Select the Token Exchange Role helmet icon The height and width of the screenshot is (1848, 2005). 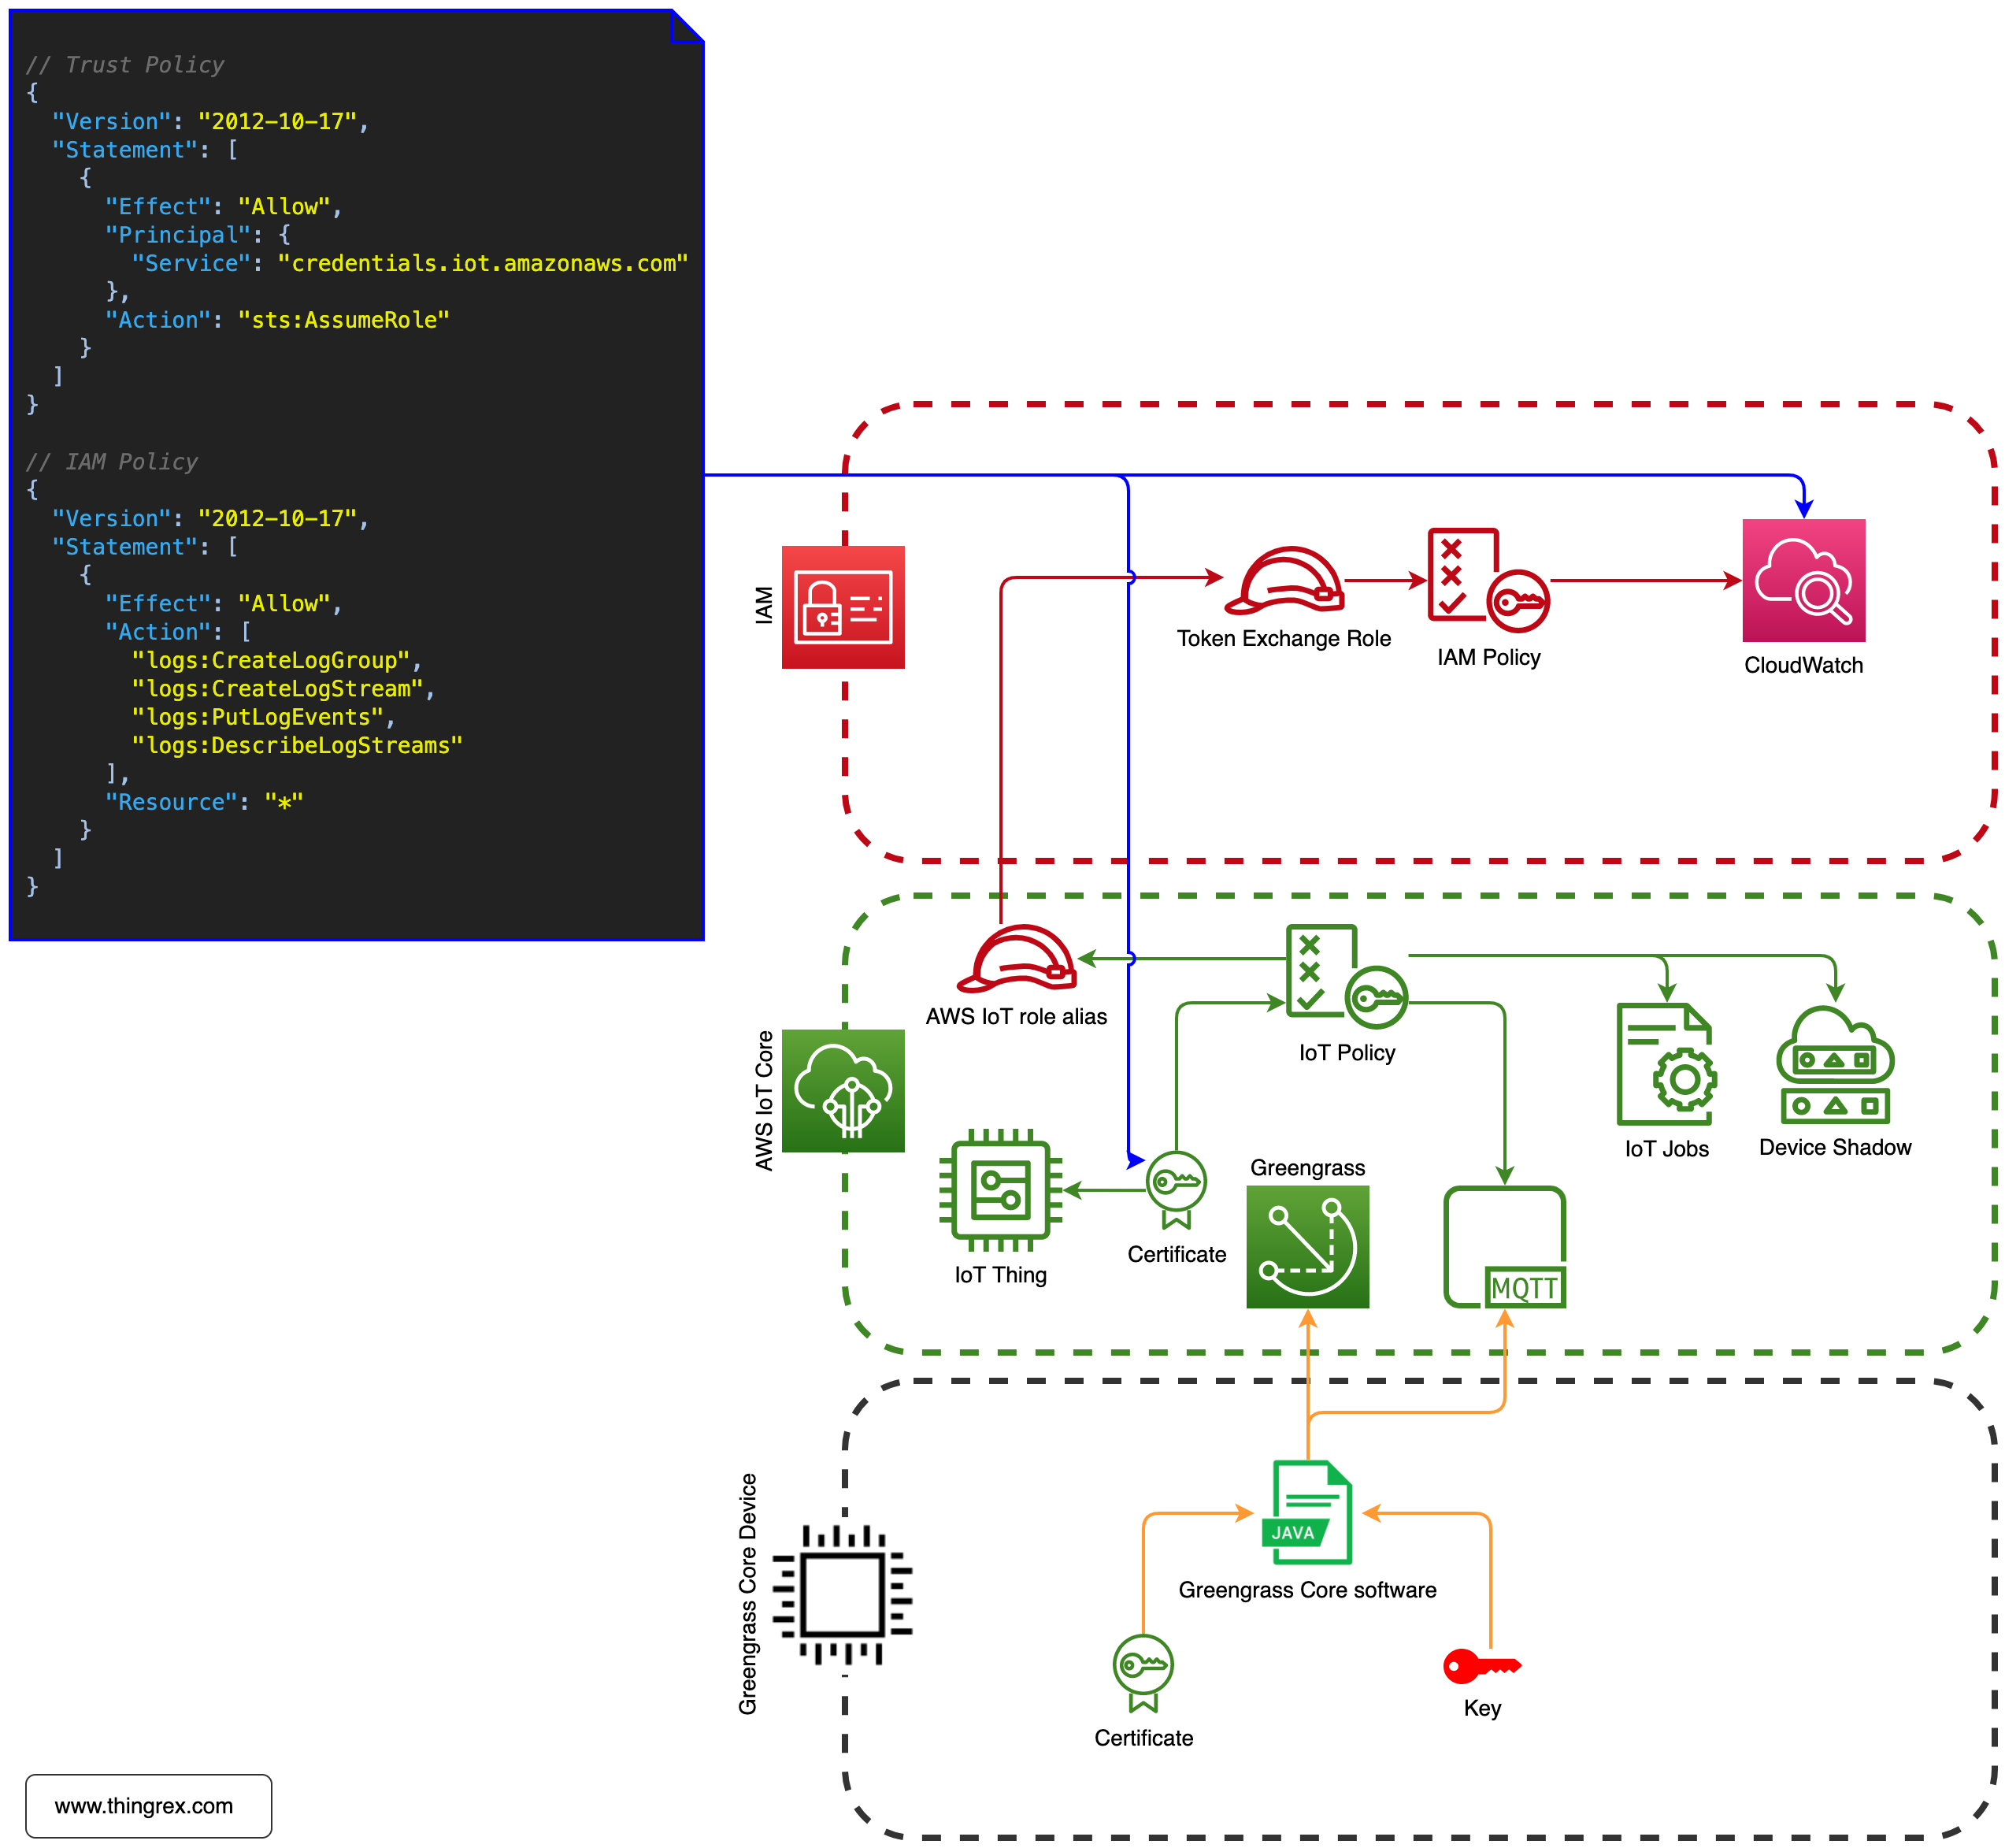click(1284, 581)
